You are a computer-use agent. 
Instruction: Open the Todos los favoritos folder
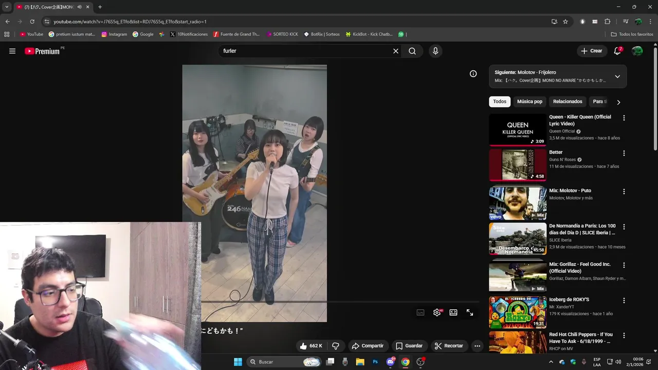(632, 34)
